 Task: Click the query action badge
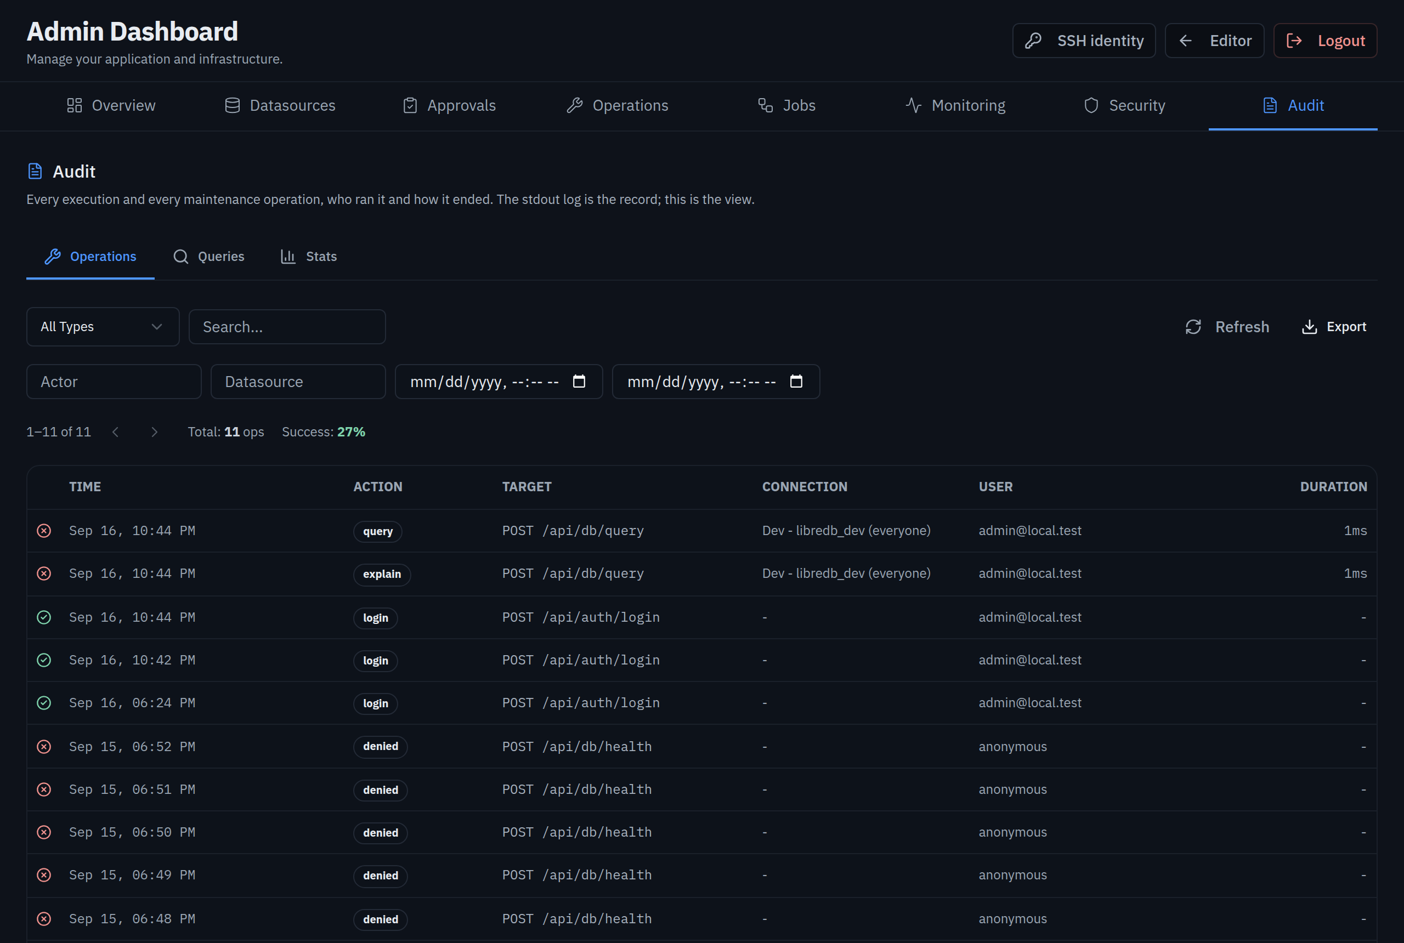tap(378, 532)
